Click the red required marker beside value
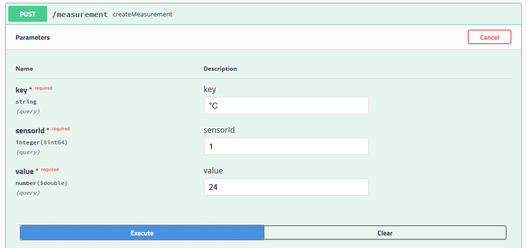 click(x=49, y=170)
